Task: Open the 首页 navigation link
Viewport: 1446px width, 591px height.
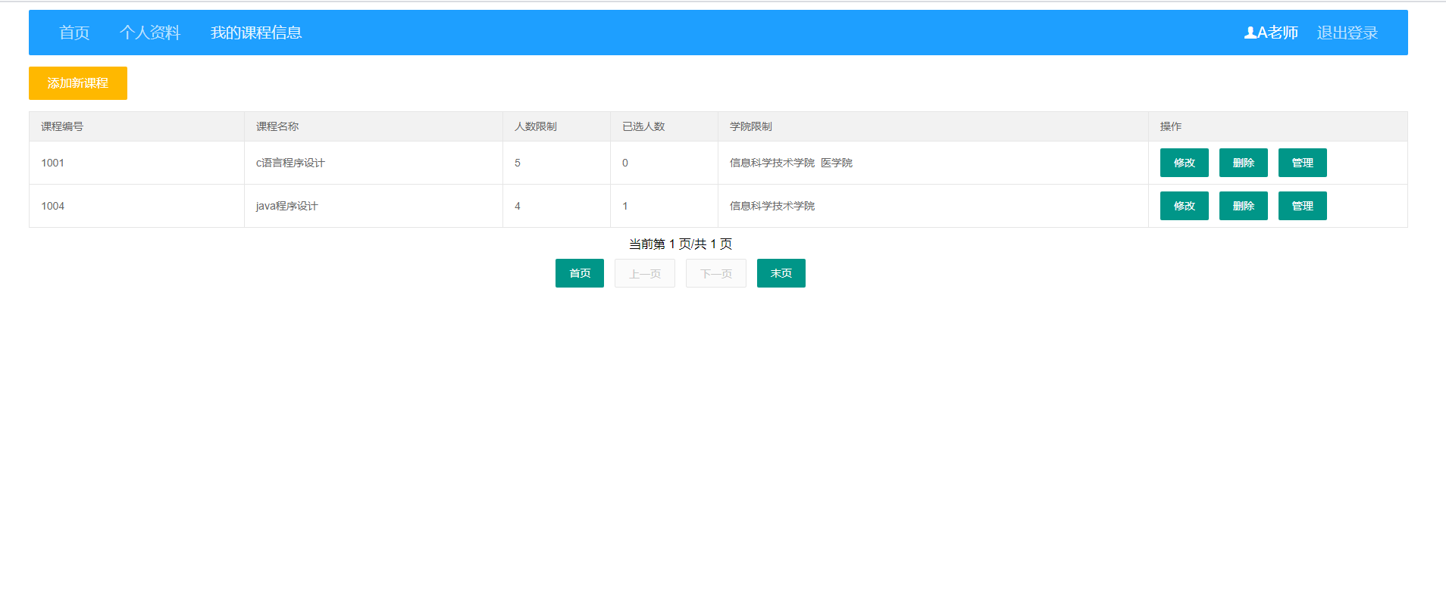Action: click(x=74, y=33)
